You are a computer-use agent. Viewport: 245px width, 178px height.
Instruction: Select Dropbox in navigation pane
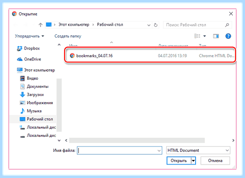tap(32, 49)
